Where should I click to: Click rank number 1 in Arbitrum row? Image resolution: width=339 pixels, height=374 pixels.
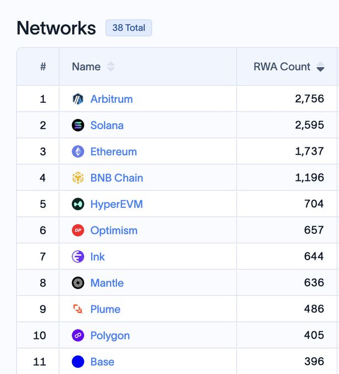coord(43,99)
